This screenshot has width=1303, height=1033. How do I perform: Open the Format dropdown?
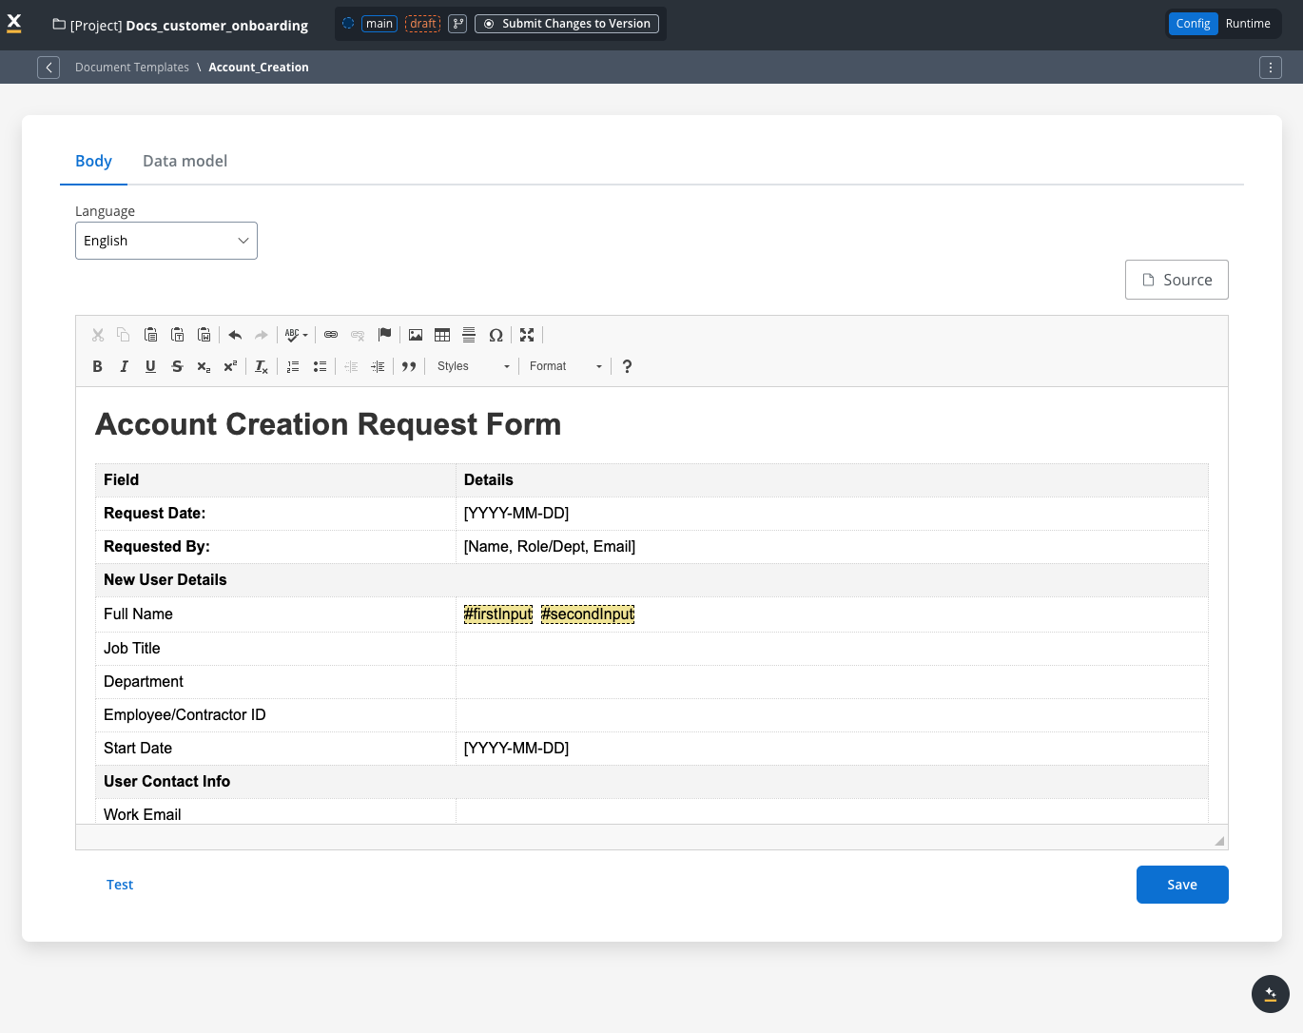click(565, 366)
